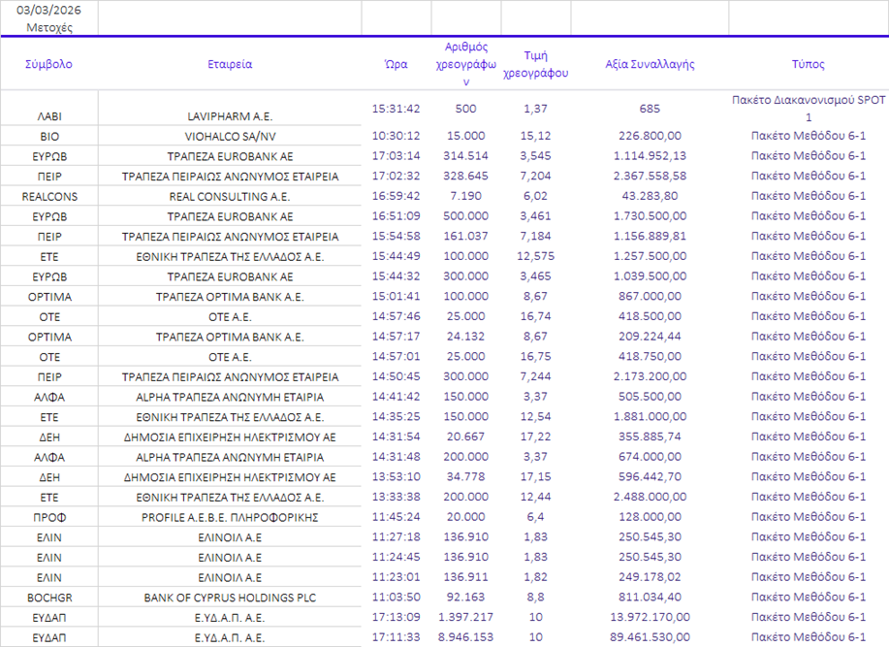The image size is (889, 647).
Task: Click the quantity 161.037
Action: (x=466, y=236)
